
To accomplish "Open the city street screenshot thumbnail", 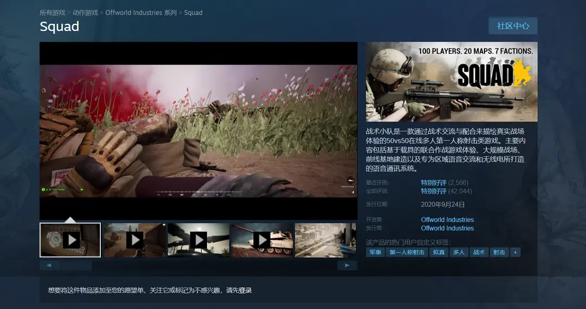I will coord(326,240).
